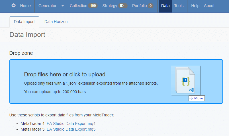Open the Strategy section
Viewport: 229px width, 136px height.
click(x=110, y=6)
